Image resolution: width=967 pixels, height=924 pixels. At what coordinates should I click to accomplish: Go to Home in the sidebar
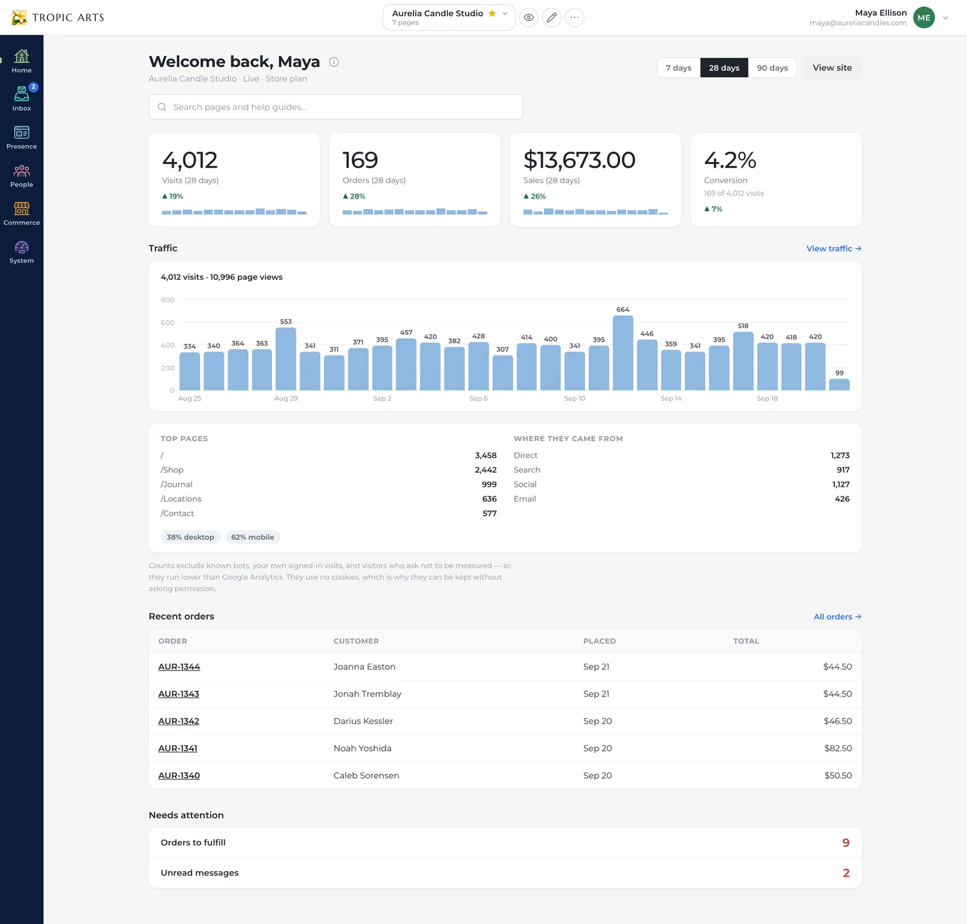[x=21, y=61]
